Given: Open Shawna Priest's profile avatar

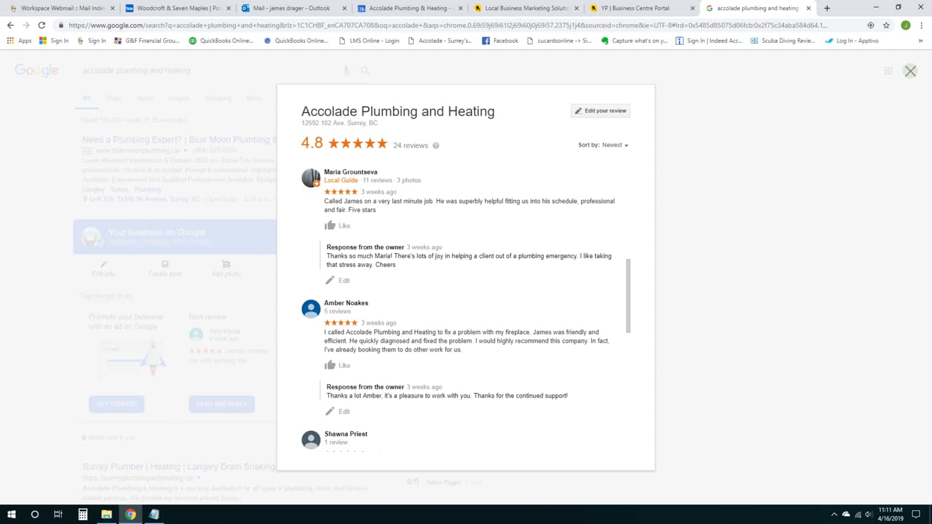Looking at the screenshot, I should tap(311, 440).
